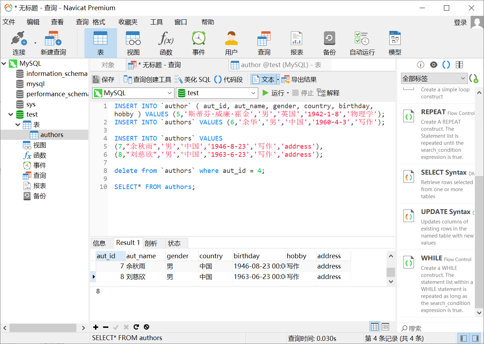Toggle the right info pane visibility

click(x=476, y=338)
